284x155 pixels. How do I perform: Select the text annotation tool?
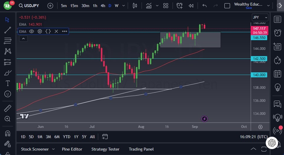8,83
